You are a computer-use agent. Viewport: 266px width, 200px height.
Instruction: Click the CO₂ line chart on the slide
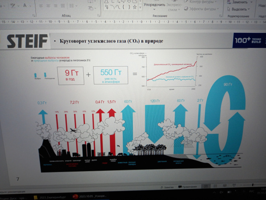coord(171,72)
